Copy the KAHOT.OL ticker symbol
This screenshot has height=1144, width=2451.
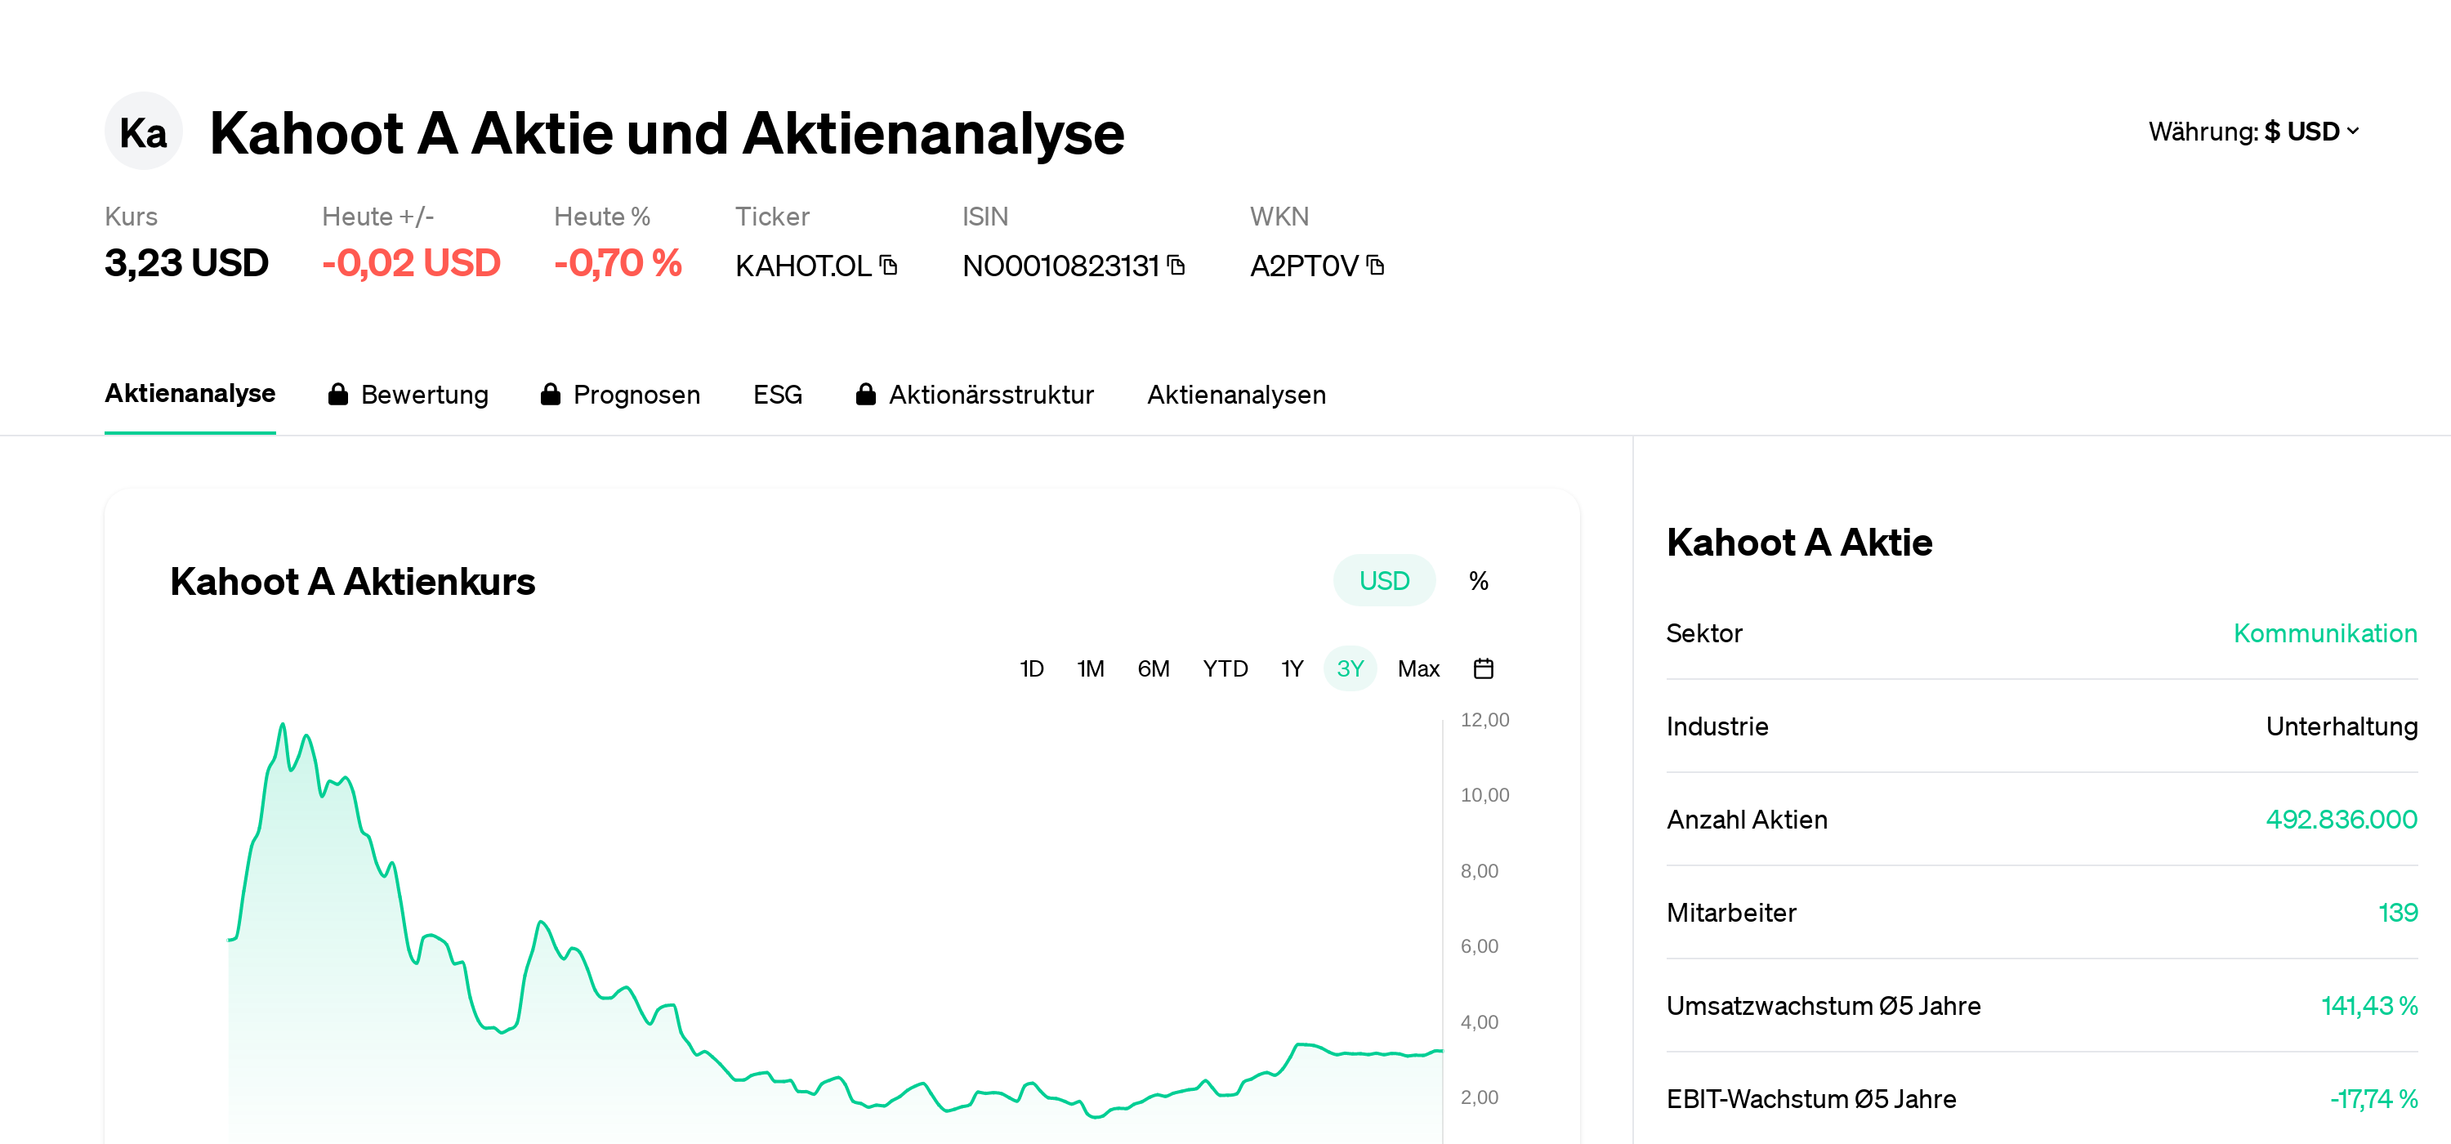(889, 265)
